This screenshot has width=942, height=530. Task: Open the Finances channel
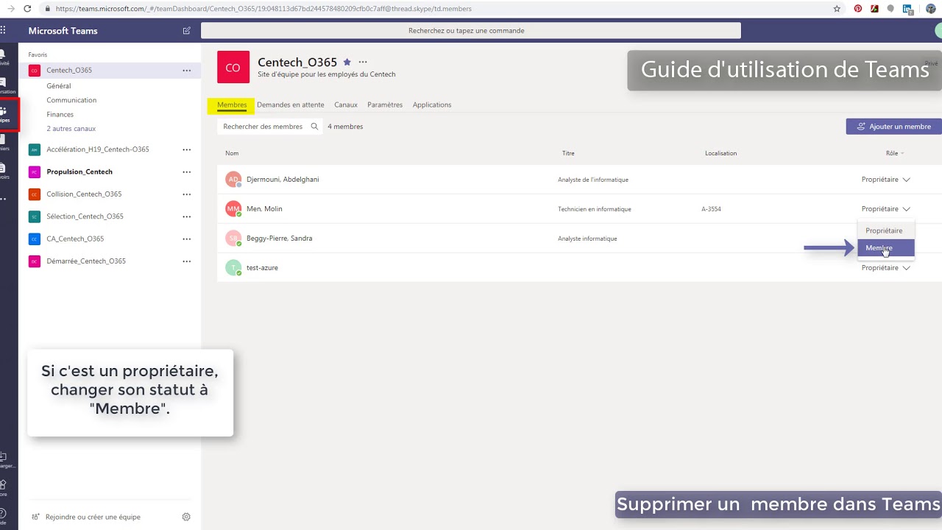60,115
